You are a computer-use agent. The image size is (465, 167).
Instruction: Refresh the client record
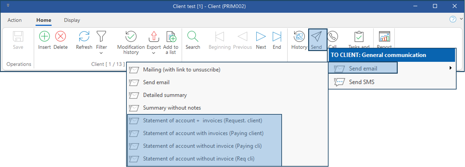click(84, 37)
